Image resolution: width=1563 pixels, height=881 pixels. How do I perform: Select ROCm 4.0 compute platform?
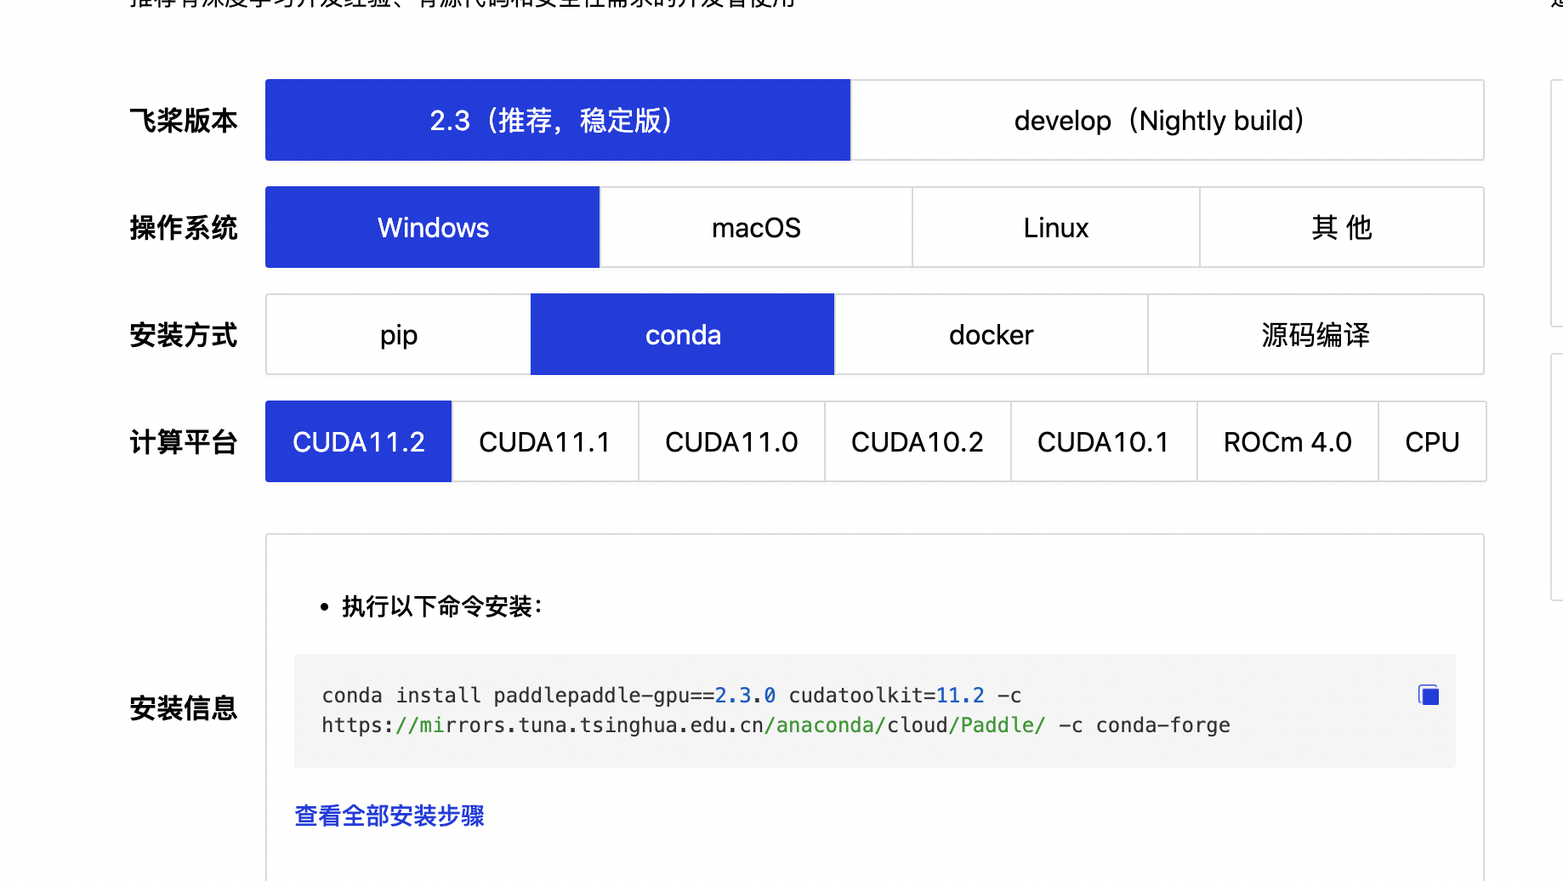[x=1287, y=441]
